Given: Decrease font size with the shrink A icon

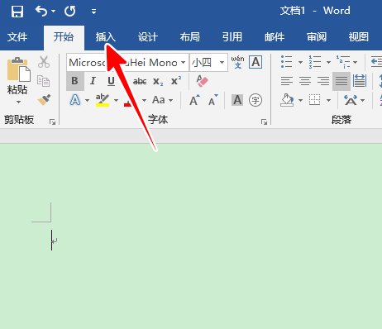Looking at the screenshot, I should click(x=213, y=100).
